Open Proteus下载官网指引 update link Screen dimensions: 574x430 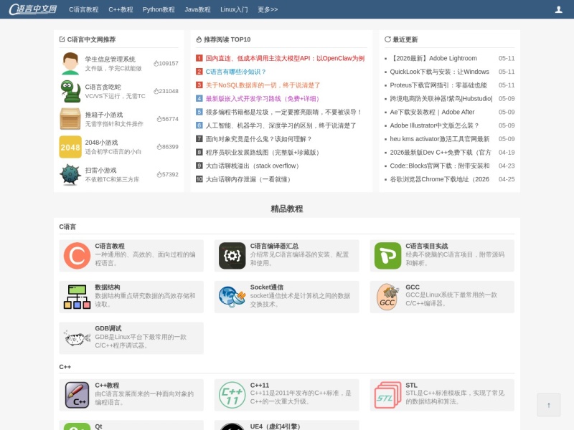438,85
